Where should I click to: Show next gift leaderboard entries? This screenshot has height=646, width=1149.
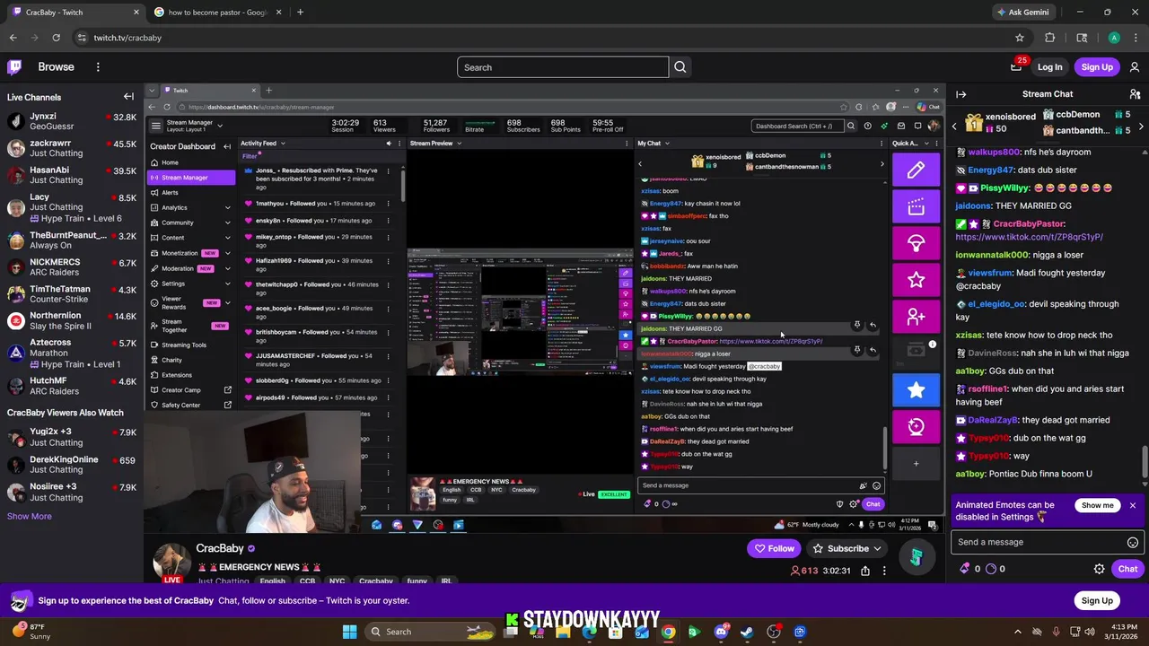coord(1141,127)
